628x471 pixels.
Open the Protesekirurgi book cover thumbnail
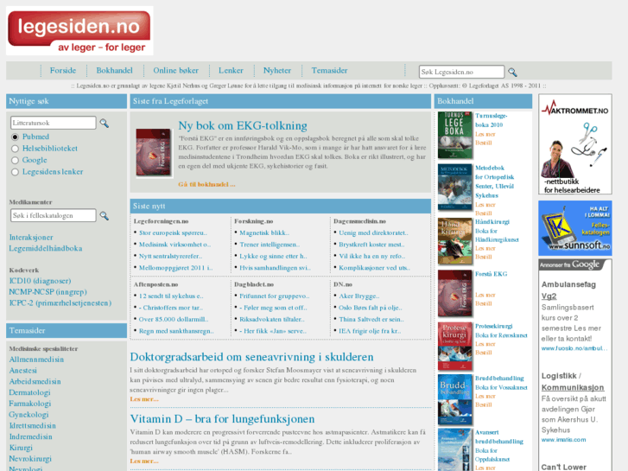(455, 347)
